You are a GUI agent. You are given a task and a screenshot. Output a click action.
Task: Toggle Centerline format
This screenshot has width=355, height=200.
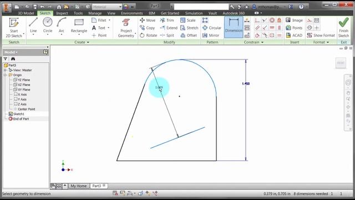point(310,28)
